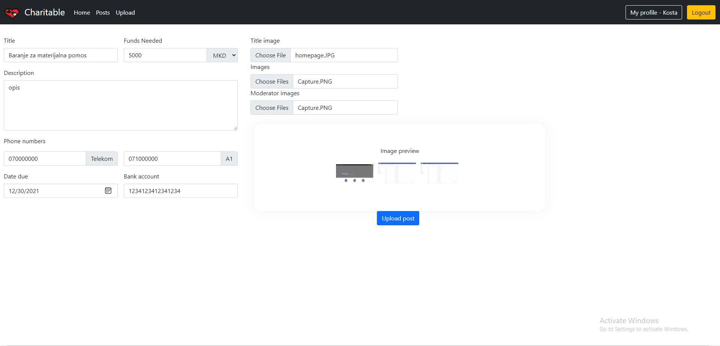
Task: Open the Upload nav link
Action: pos(125,13)
